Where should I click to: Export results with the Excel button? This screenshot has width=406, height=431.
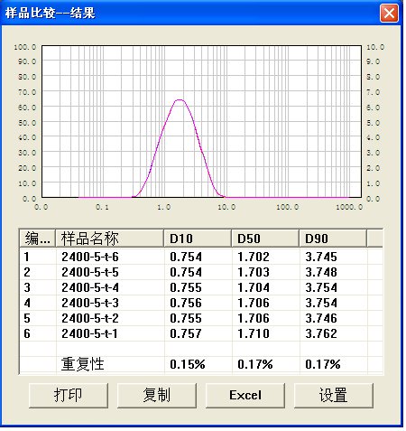coord(245,395)
